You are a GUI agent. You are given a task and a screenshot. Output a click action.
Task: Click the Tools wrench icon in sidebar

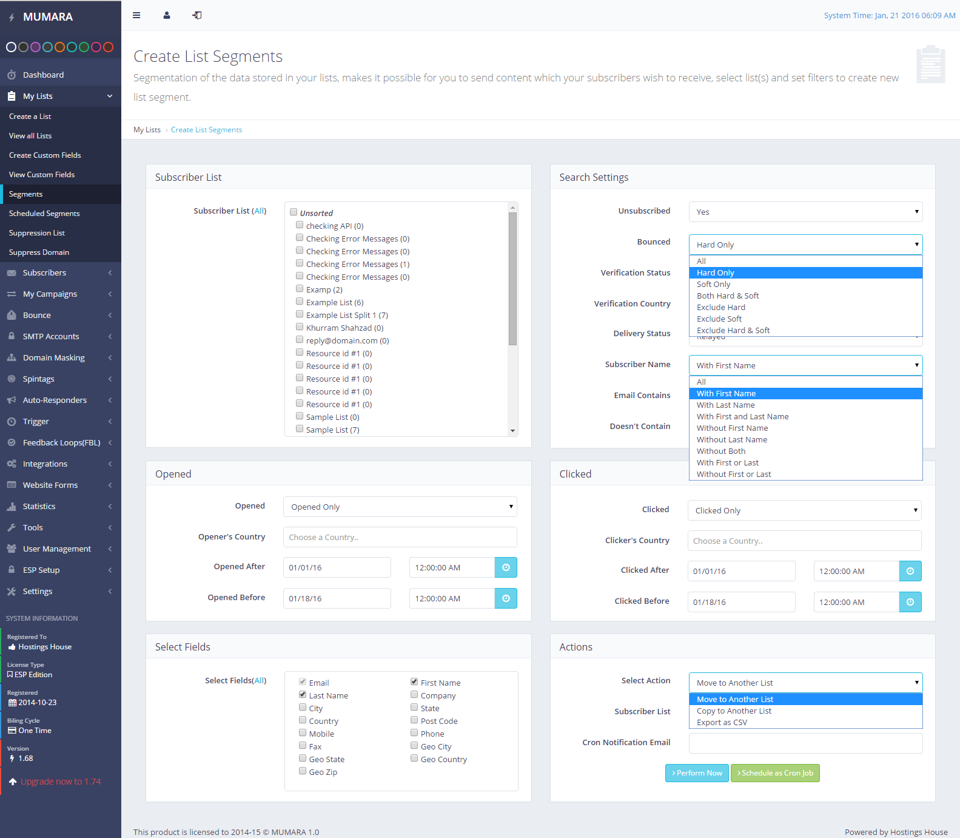pyautogui.click(x=12, y=528)
